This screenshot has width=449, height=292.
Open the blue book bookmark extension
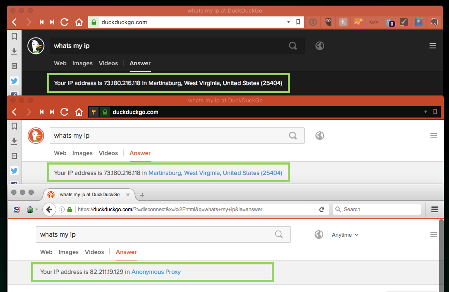(419, 22)
